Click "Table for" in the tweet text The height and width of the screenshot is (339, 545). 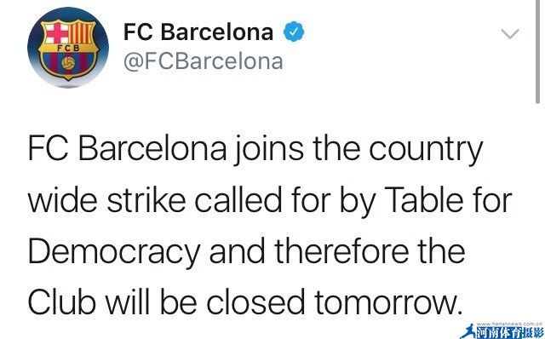coord(449,201)
